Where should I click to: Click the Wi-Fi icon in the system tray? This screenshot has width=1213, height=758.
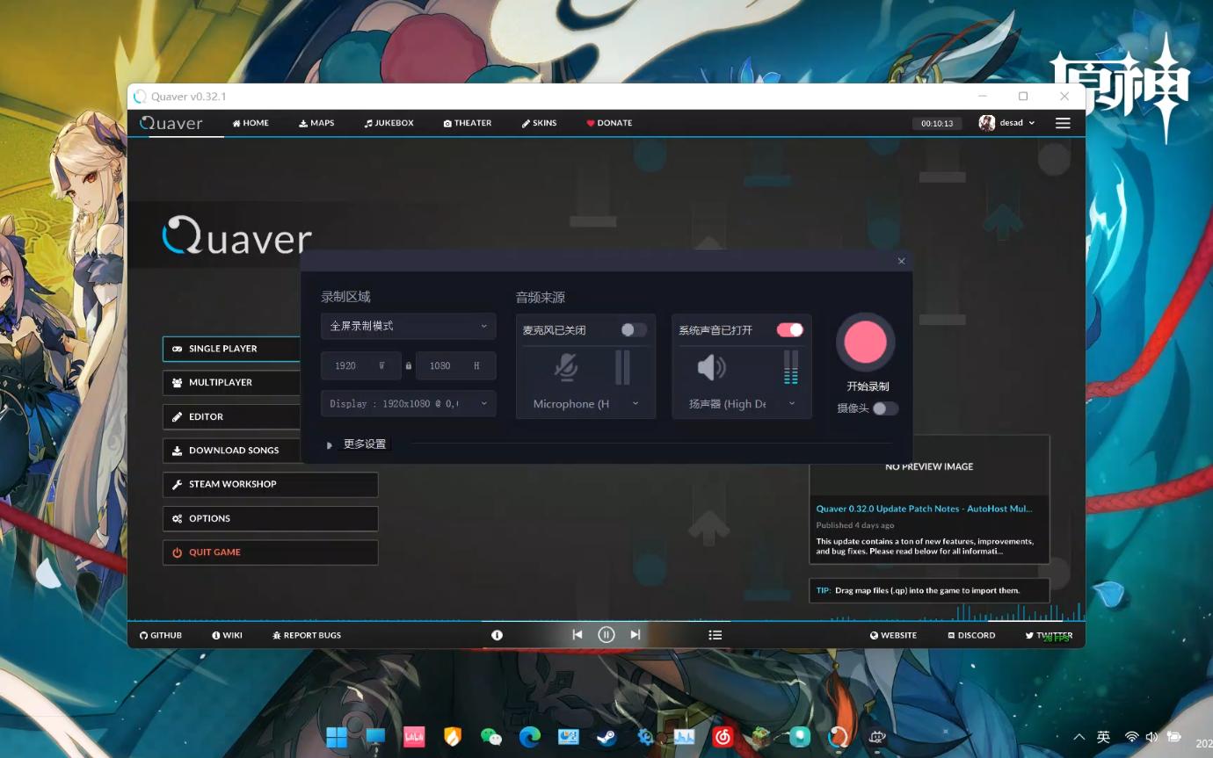[x=1132, y=737]
